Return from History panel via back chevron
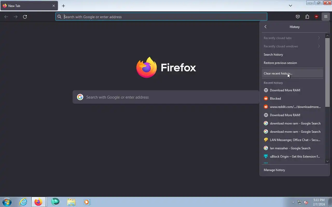 coord(265,27)
